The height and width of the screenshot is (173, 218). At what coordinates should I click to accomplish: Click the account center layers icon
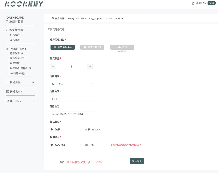click(7, 101)
